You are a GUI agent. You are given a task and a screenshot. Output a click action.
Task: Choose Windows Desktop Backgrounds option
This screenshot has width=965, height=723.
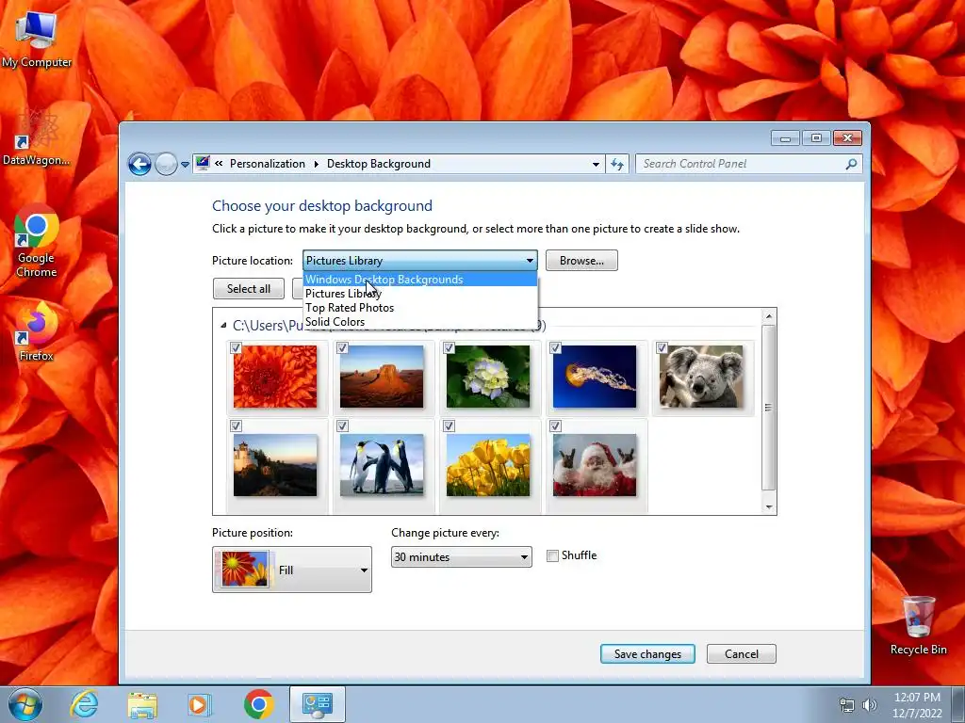[x=420, y=279]
